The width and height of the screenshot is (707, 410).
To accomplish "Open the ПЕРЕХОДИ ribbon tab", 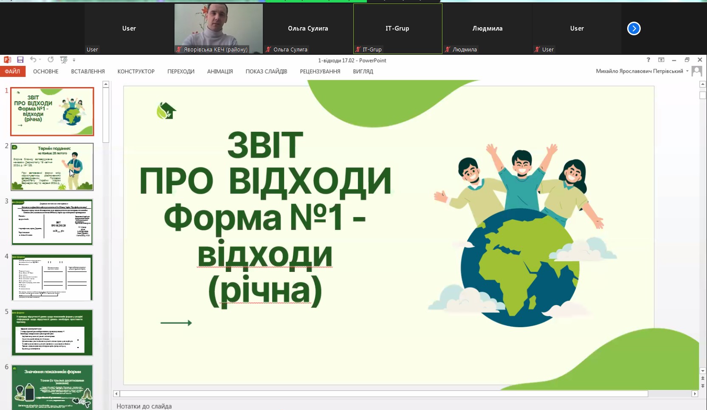I will click(181, 71).
